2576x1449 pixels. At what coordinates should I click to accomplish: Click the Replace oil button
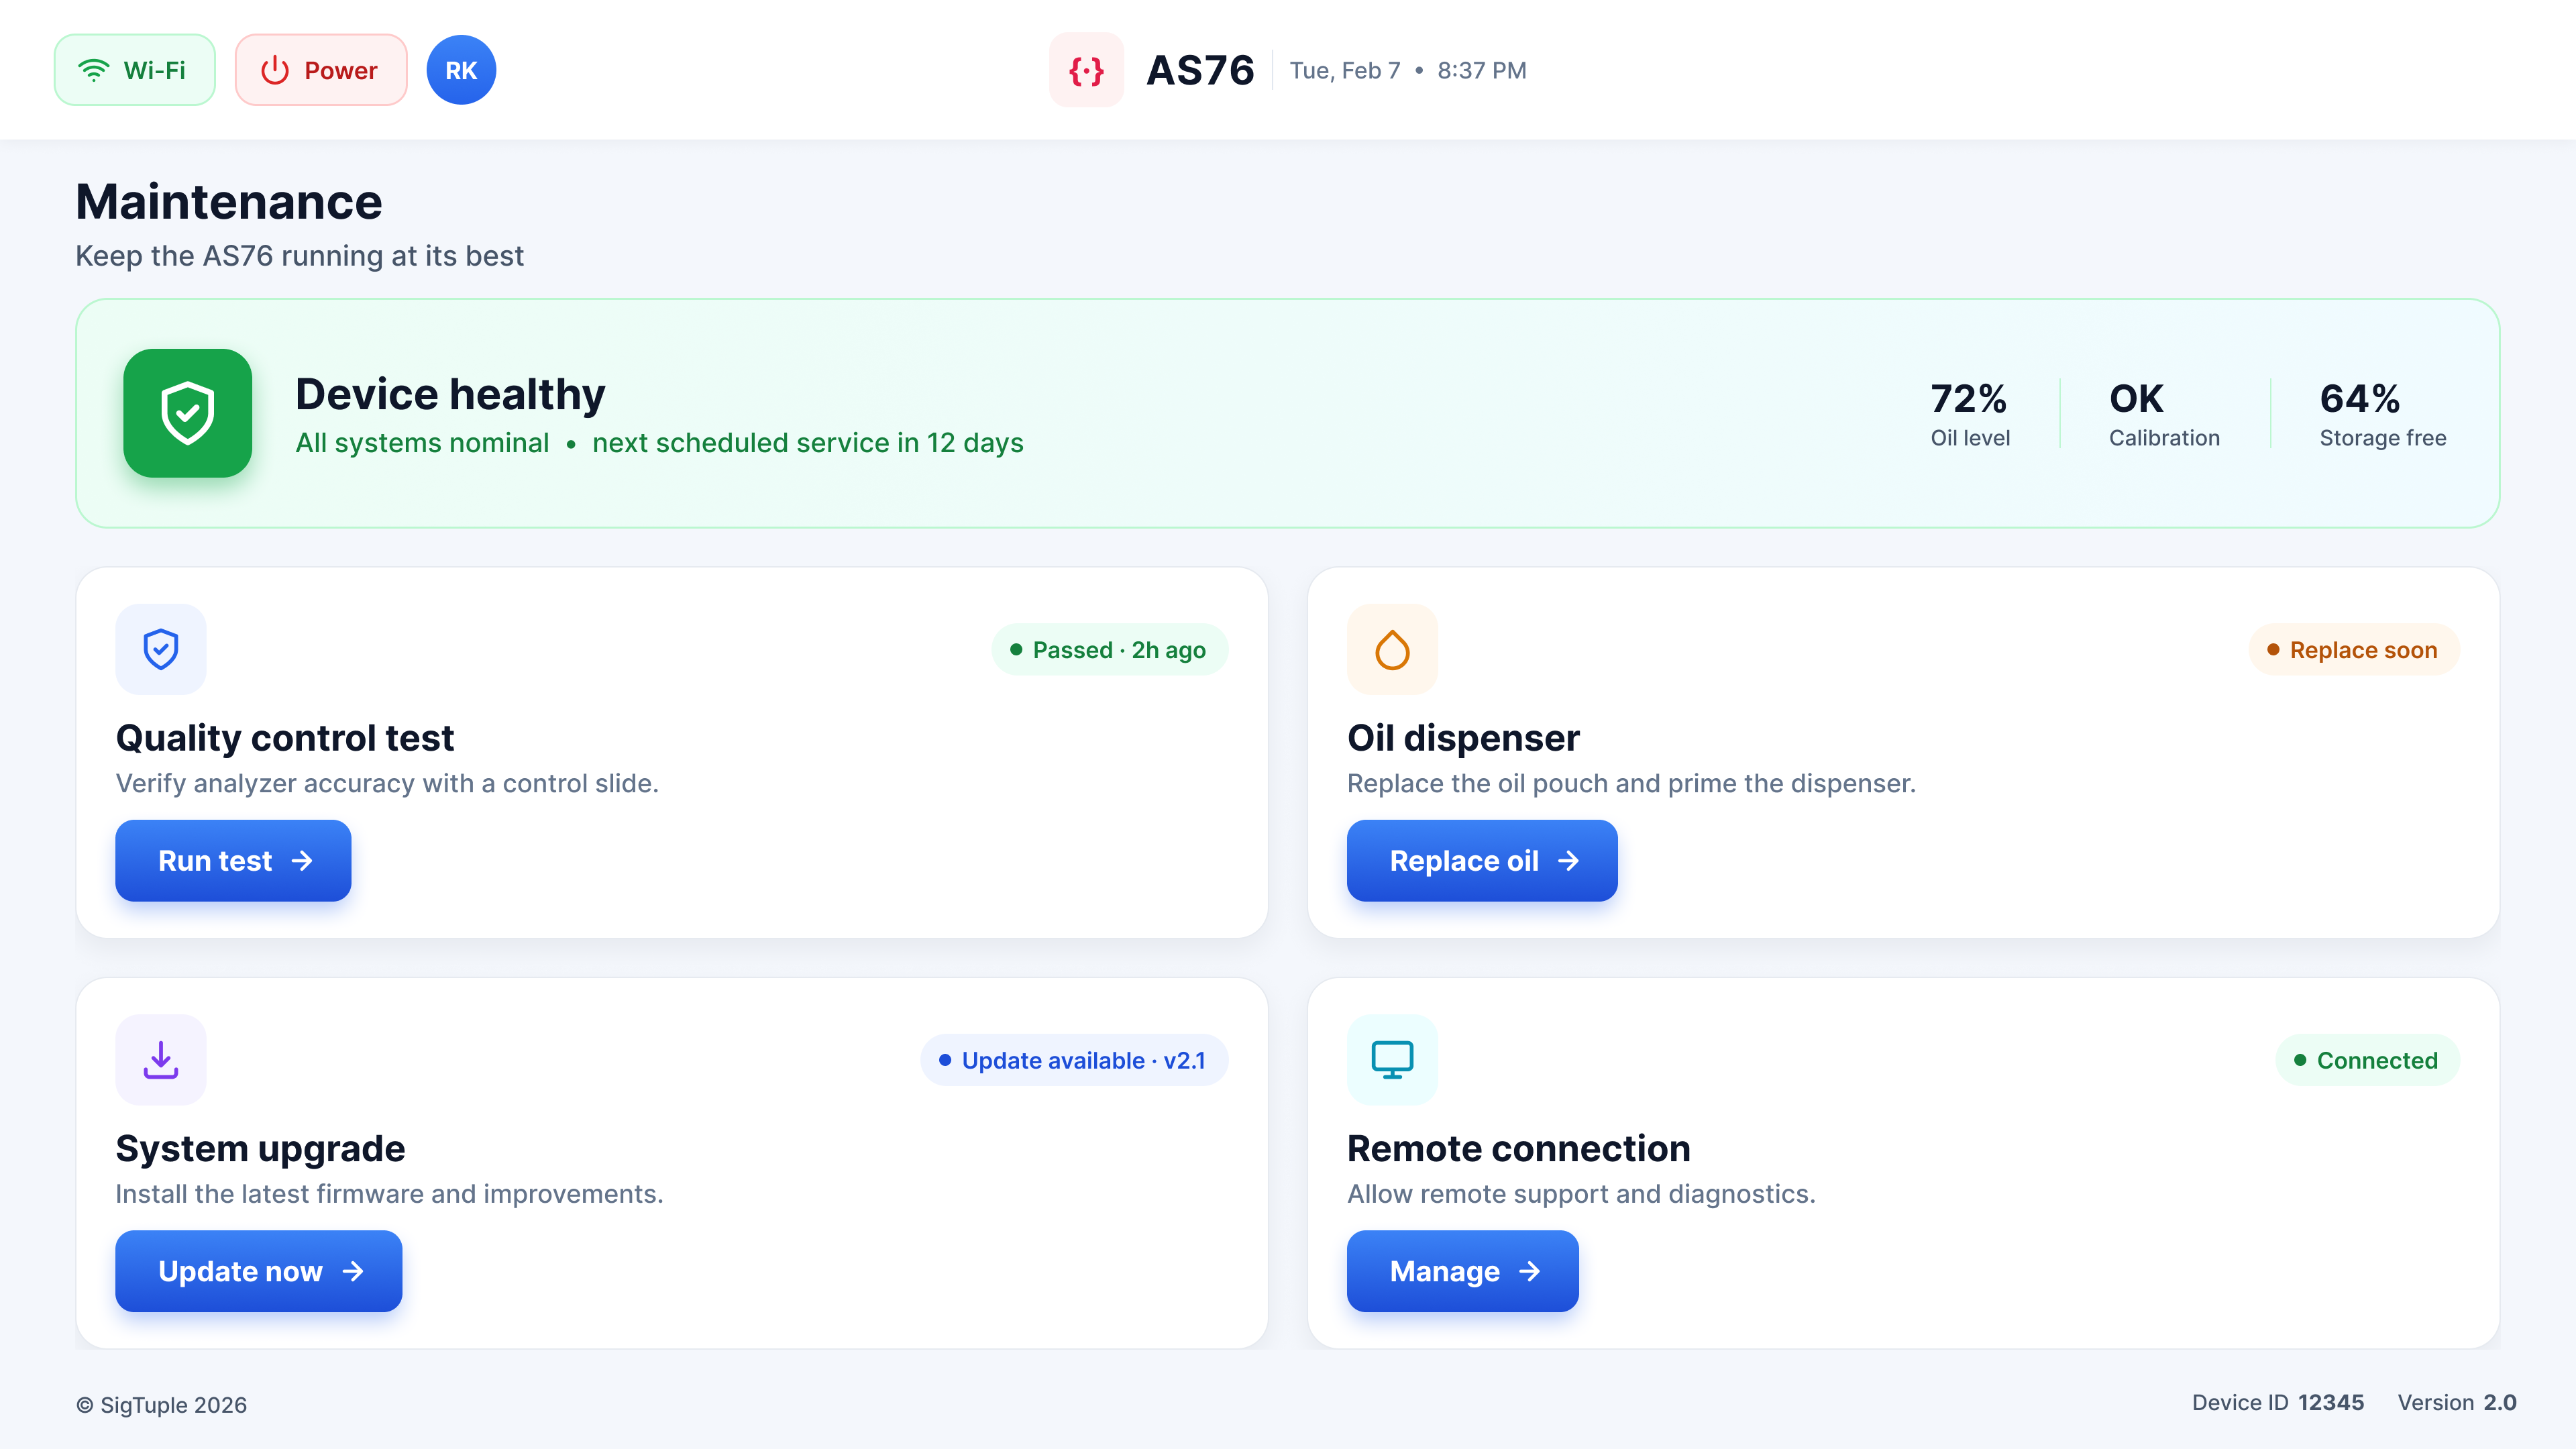click(1482, 861)
